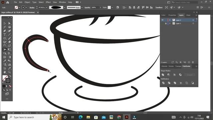Activate the Width tool
The height and width of the screenshot is (120, 213).
5,50
